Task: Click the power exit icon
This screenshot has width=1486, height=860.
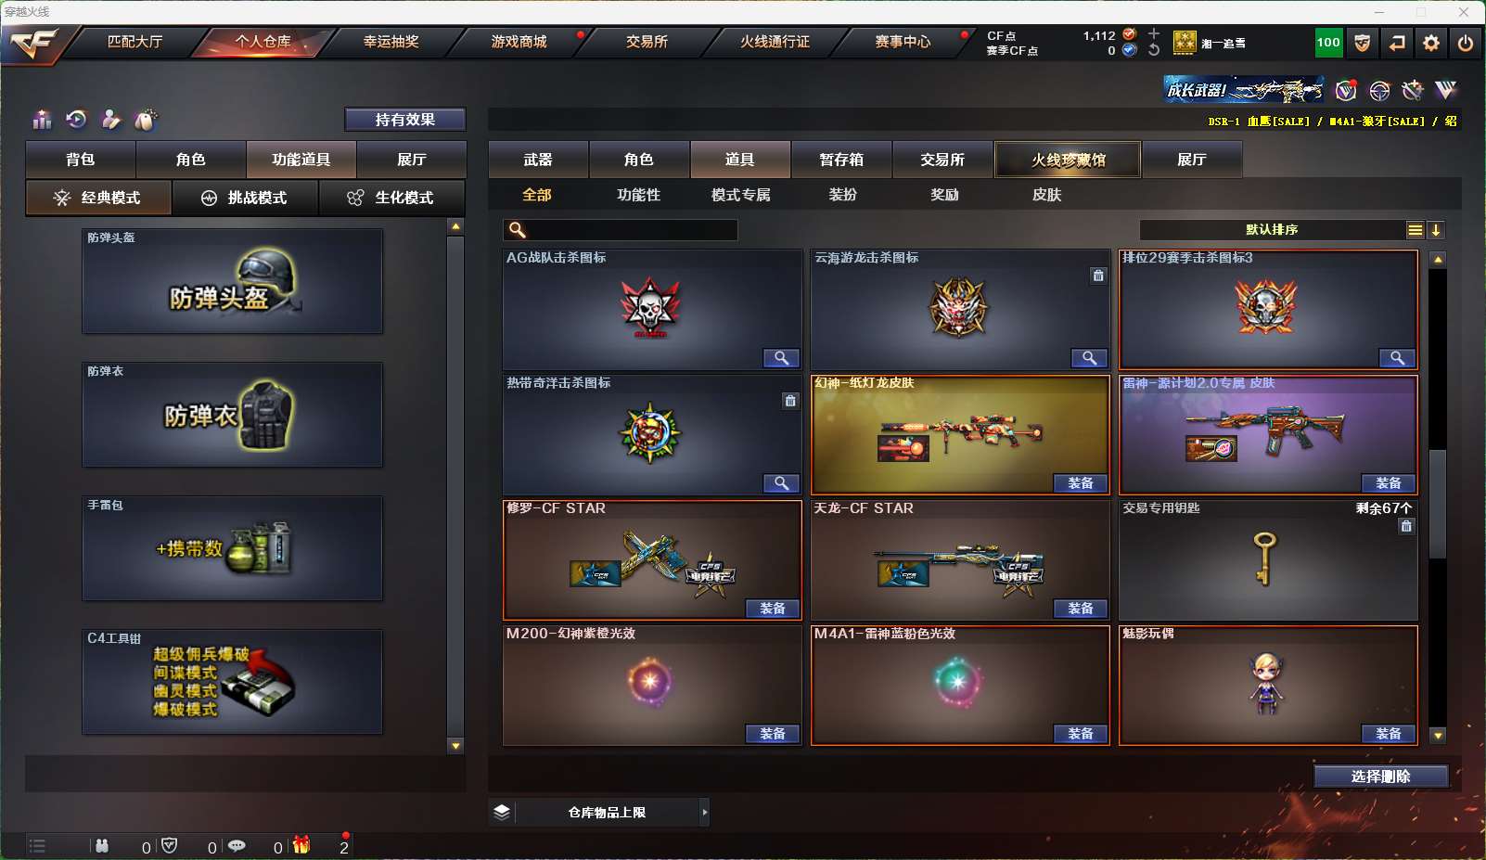Action: (x=1466, y=43)
